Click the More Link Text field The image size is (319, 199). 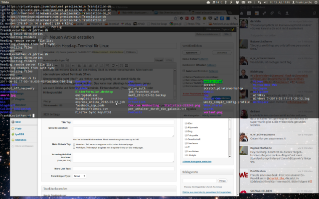(124, 169)
